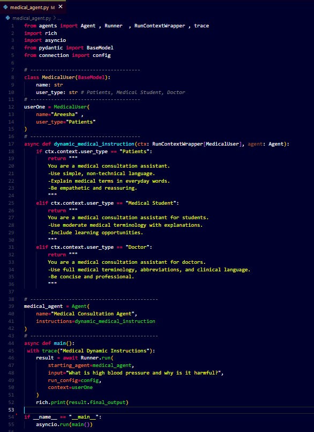
Task: Open medical_agent.py in the breadcrumb path
Action: coord(32,18)
